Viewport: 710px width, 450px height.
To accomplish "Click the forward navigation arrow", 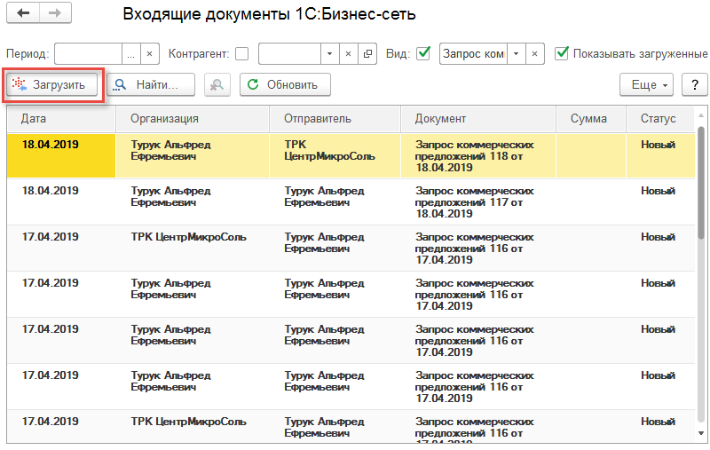I will point(55,15).
